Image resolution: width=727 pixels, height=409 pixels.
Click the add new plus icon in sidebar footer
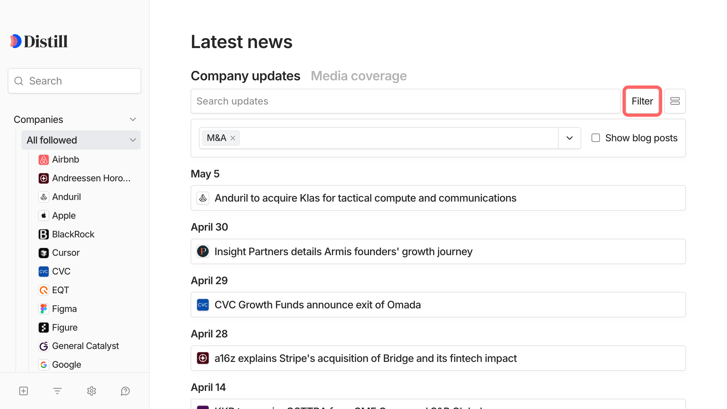24,391
